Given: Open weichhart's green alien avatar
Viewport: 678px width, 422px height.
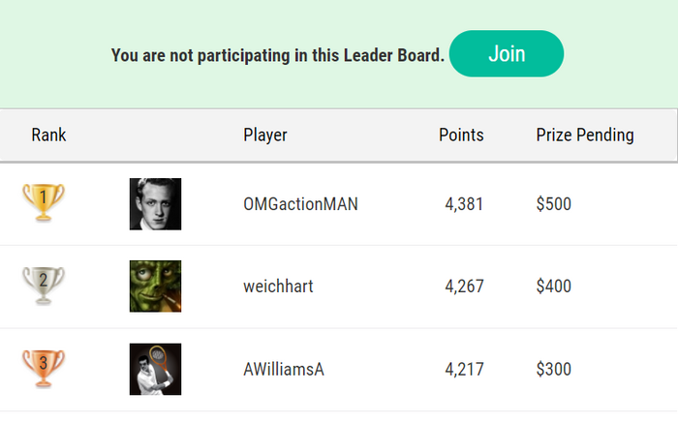Looking at the screenshot, I should (155, 286).
